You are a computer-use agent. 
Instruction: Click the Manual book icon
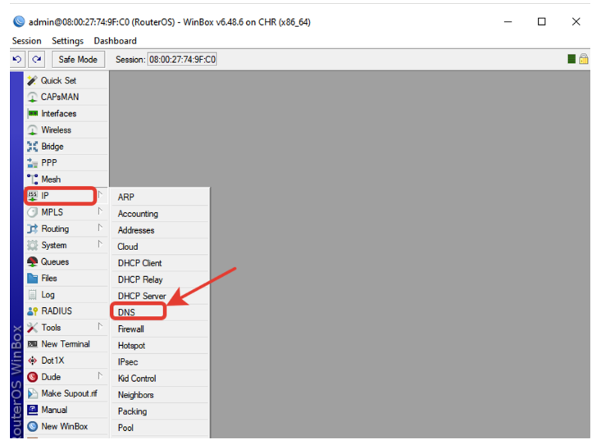33,410
